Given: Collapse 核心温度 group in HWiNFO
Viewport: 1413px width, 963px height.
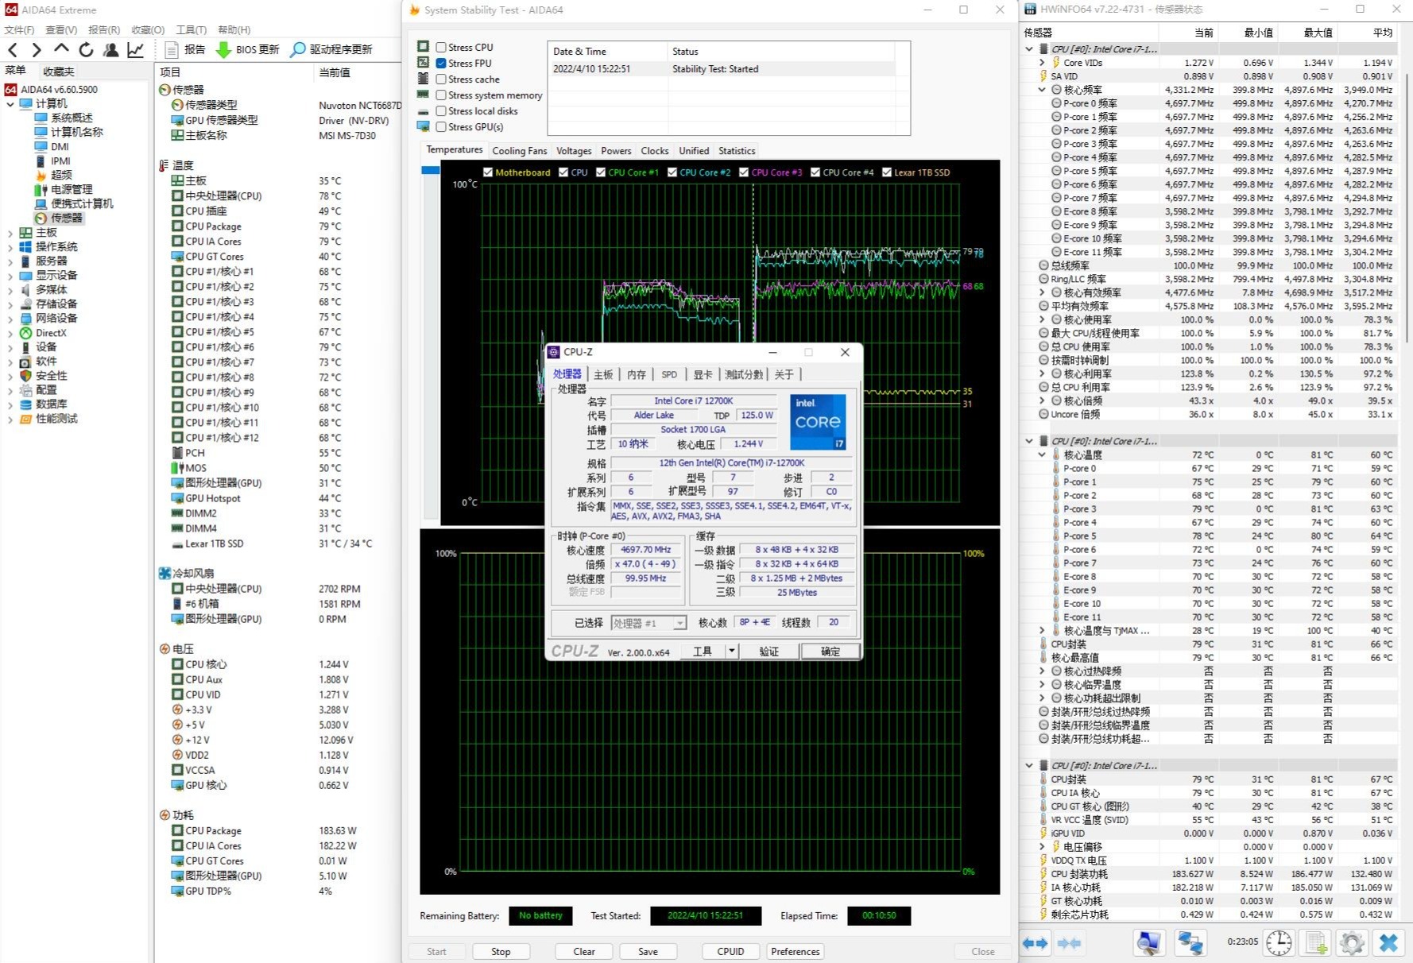Looking at the screenshot, I should [1042, 454].
